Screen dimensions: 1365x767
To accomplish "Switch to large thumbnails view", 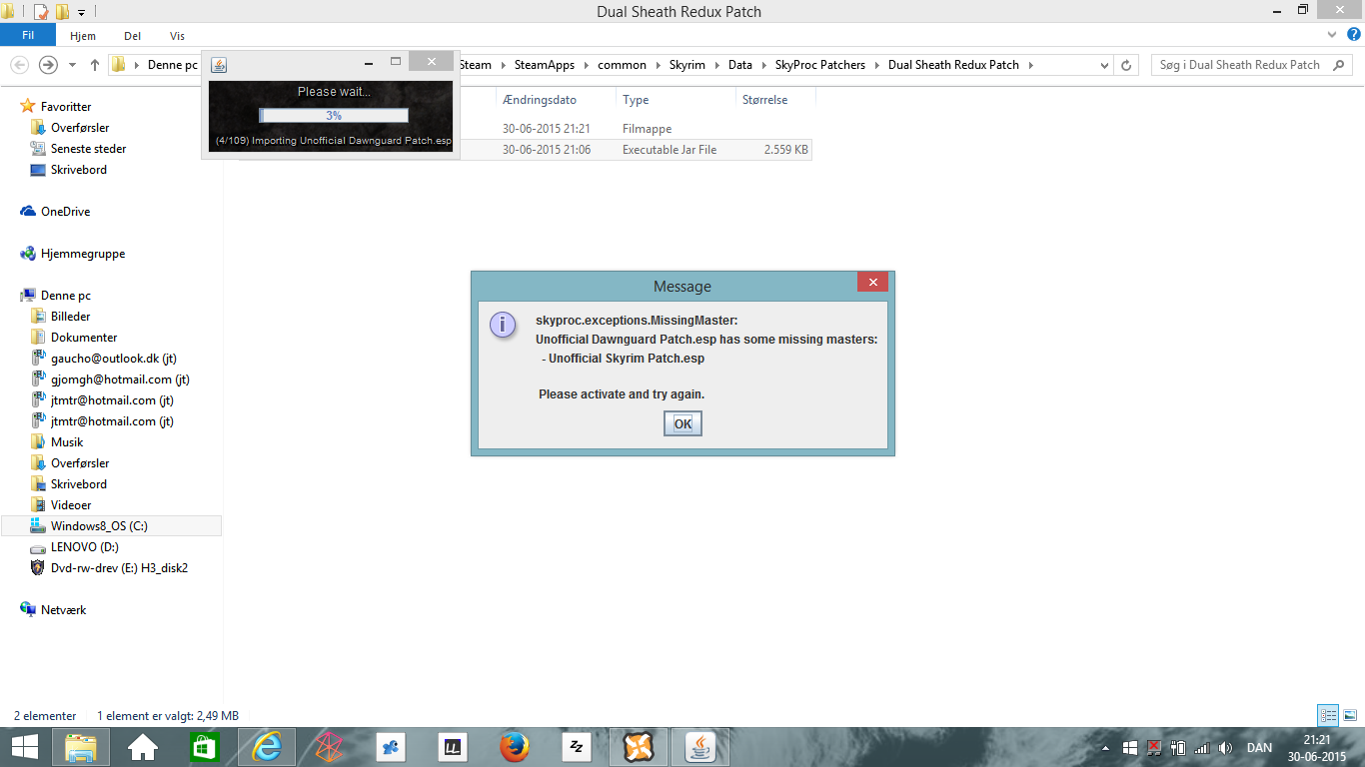I will point(1349,715).
